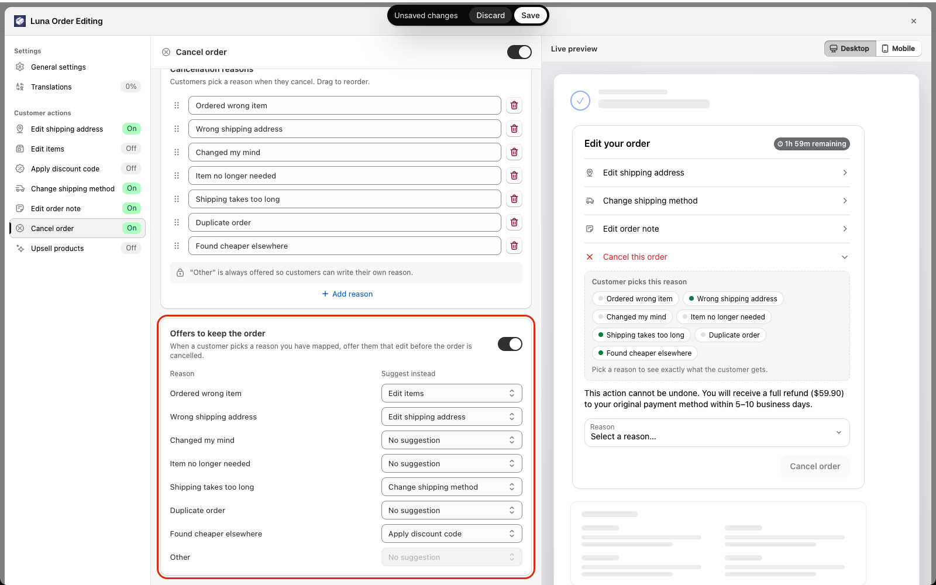936x585 pixels.
Task: Open 'Edit order note' row in live preview
Action: tap(717, 229)
